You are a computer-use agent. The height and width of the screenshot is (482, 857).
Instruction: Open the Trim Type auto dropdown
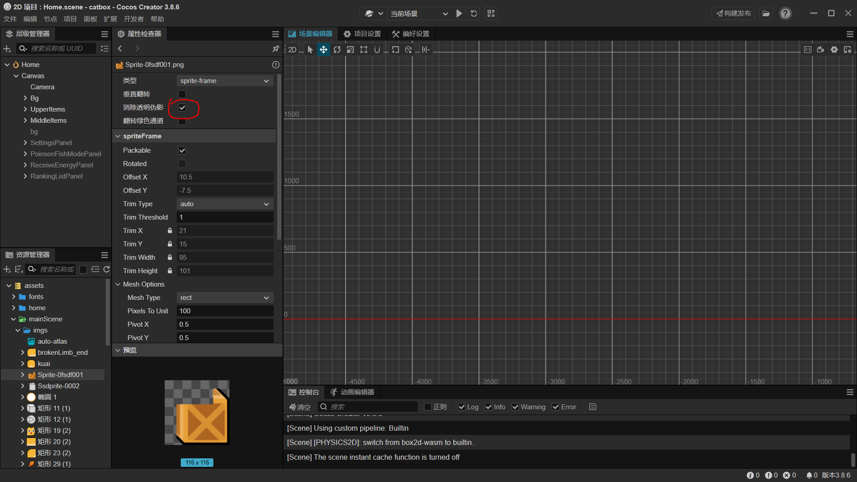[x=225, y=204]
